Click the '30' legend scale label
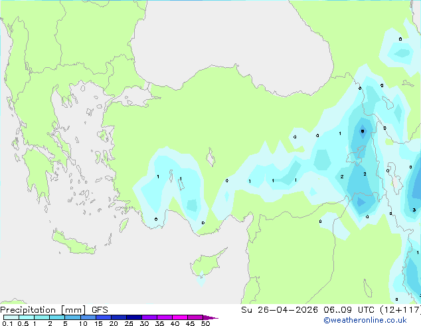Image resolution: width=421 pixels, height=326 pixels. coord(144,323)
